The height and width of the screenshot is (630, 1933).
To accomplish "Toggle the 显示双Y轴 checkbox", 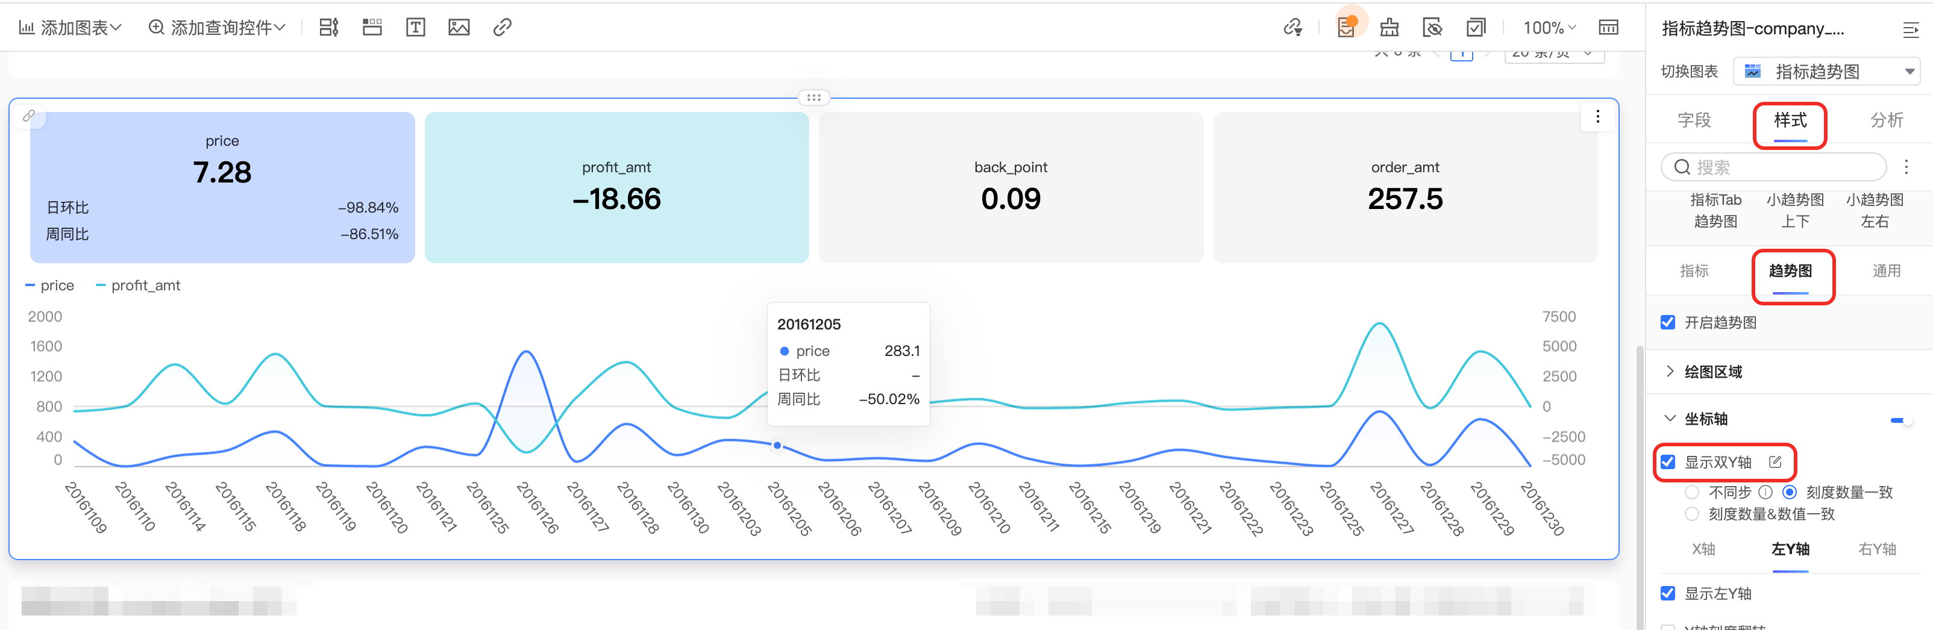I will tap(1667, 462).
